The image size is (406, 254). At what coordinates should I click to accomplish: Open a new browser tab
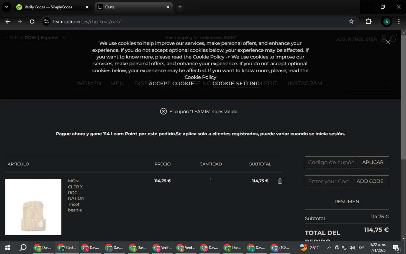point(180,7)
